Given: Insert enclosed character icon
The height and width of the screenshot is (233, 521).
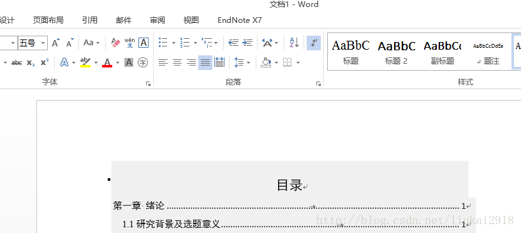Looking at the screenshot, I should [x=143, y=62].
